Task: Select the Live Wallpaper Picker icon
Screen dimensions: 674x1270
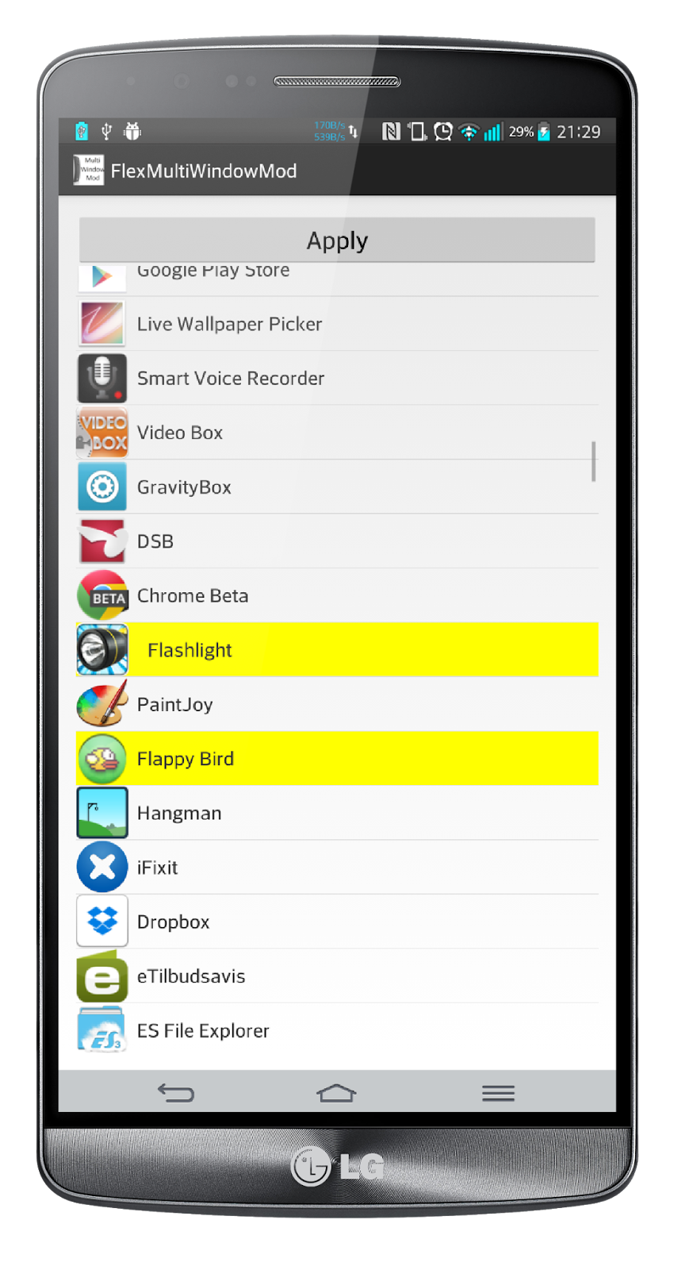Action: tap(102, 324)
